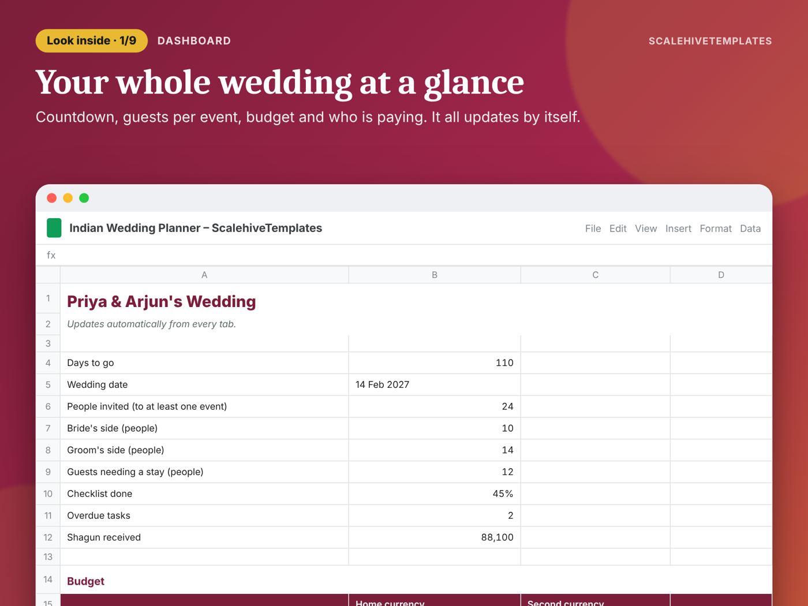Select row 12 header
This screenshot has width=808, height=606.
(48, 537)
